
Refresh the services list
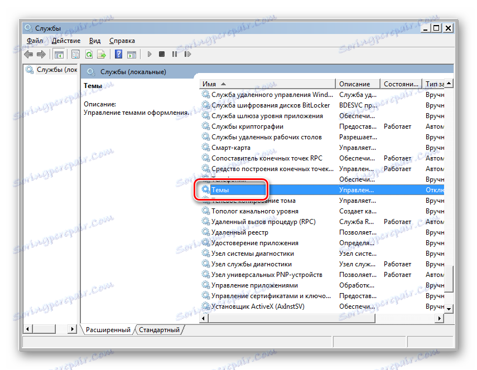tap(89, 55)
